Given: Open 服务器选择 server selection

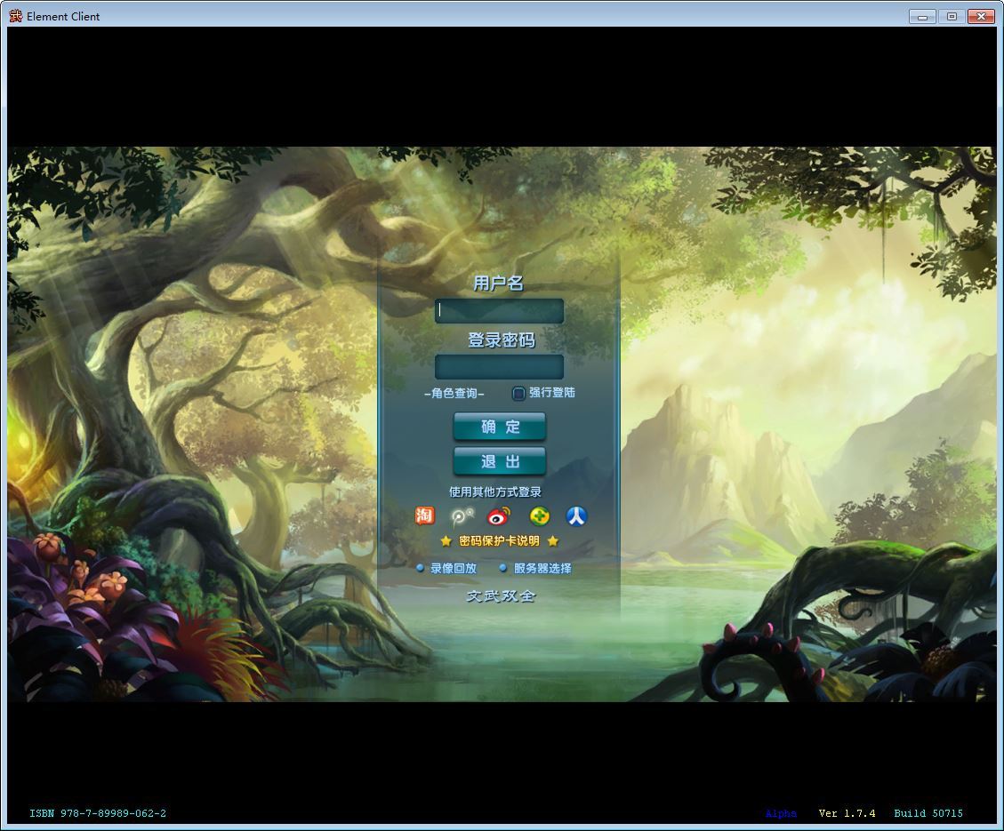Looking at the screenshot, I should [x=542, y=569].
